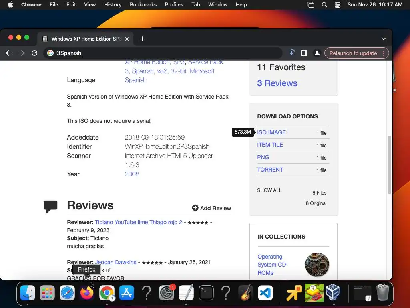
Task: Download the TORRENT file
Action: point(270,170)
